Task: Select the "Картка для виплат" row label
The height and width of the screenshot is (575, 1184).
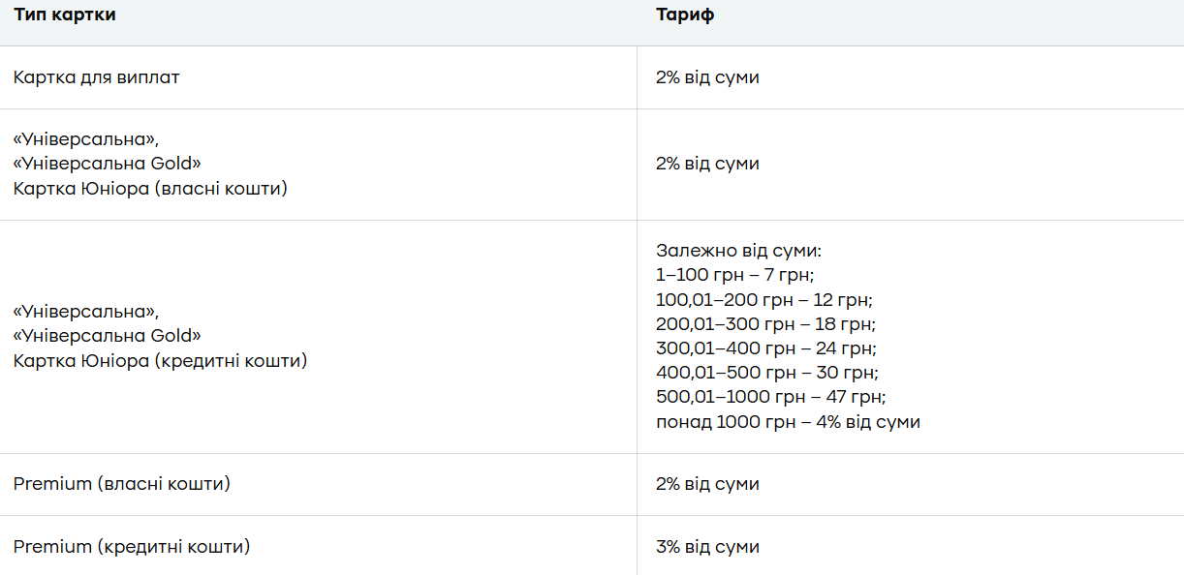Action: (x=97, y=77)
